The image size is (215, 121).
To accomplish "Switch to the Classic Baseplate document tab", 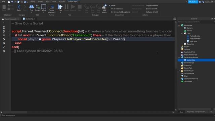I will (10, 19).
